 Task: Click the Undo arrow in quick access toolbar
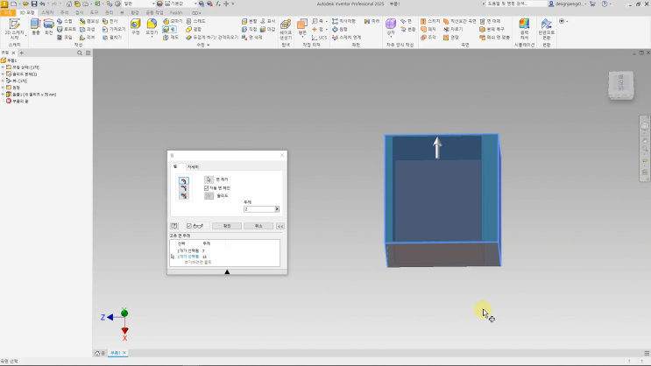42,4
